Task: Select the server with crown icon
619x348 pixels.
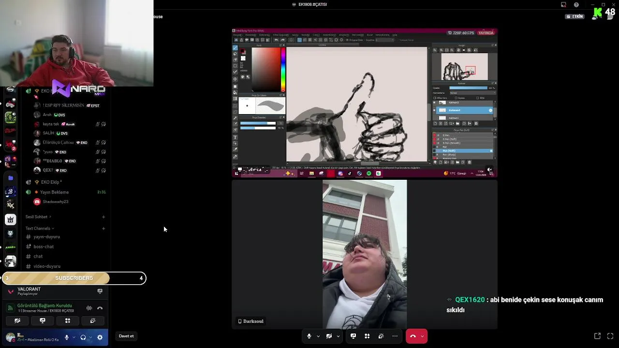Action: tap(10, 220)
